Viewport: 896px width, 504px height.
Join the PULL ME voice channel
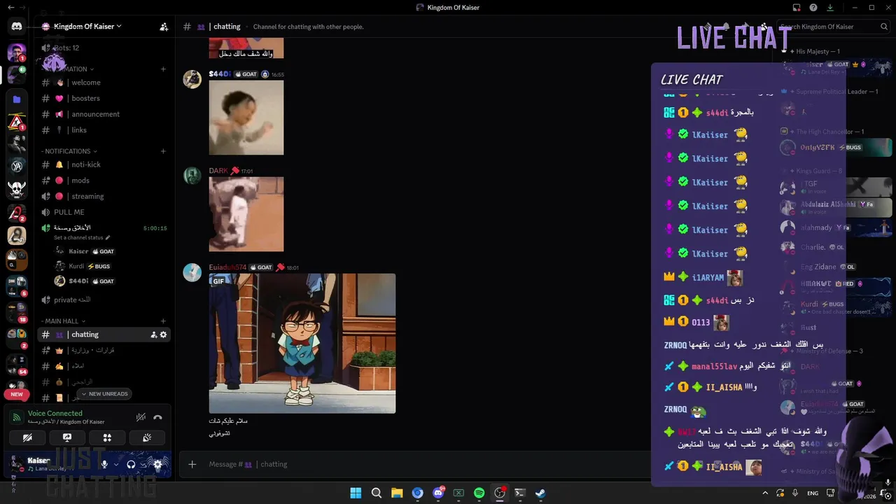(x=105, y=212)
